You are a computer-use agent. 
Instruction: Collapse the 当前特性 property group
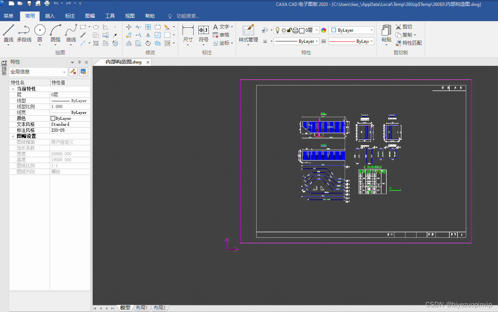(13, 89)
